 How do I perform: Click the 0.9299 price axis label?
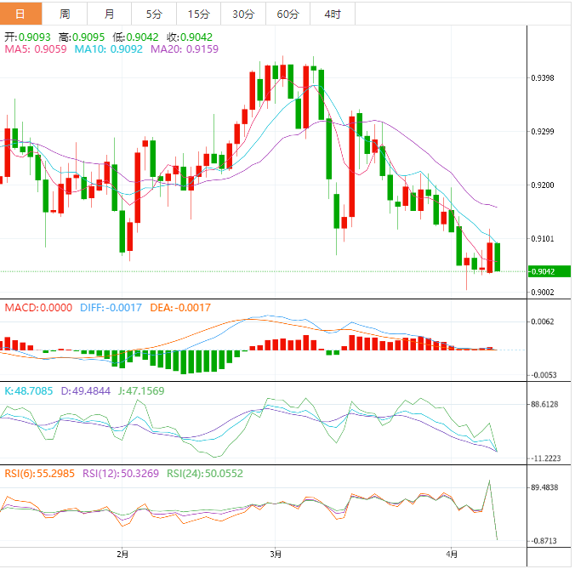[543, 132]
